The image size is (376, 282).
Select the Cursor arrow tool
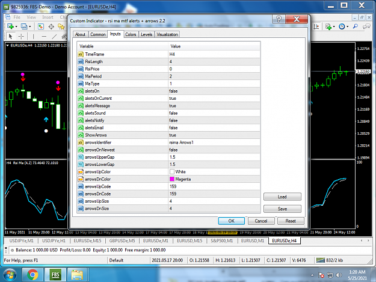[x=10, y=37]
